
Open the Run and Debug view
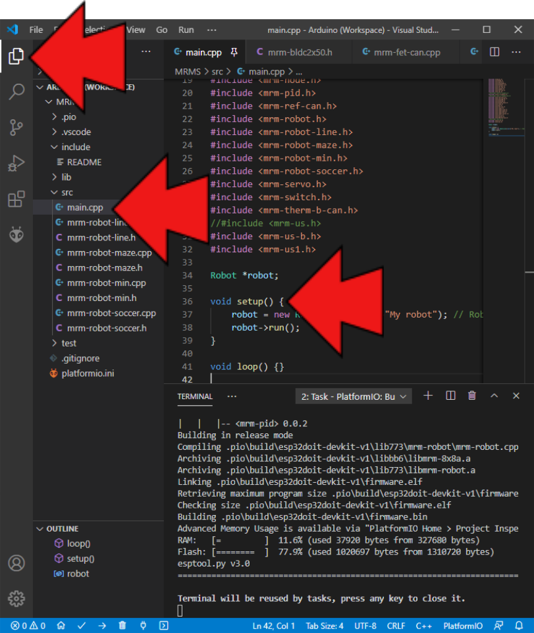point(16,163)
